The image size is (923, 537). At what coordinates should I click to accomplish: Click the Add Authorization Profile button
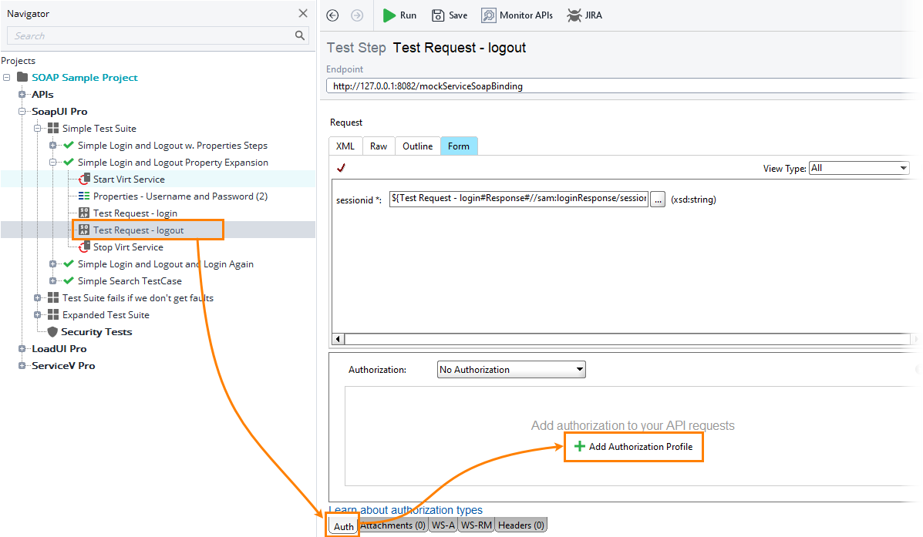click(633, 446)
